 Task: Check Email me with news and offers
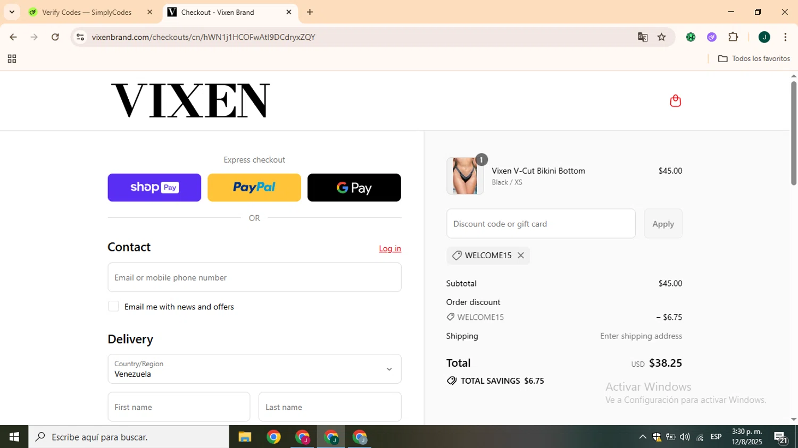click(113, 306)
